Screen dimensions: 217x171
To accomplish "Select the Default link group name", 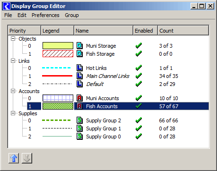I will (x=95, y=84).
